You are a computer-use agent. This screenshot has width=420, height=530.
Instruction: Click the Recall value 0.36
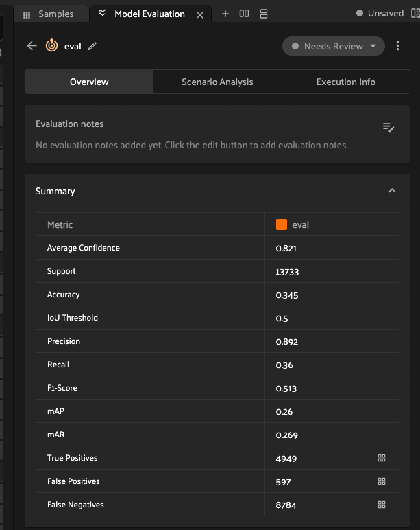[x=284, y=365]
